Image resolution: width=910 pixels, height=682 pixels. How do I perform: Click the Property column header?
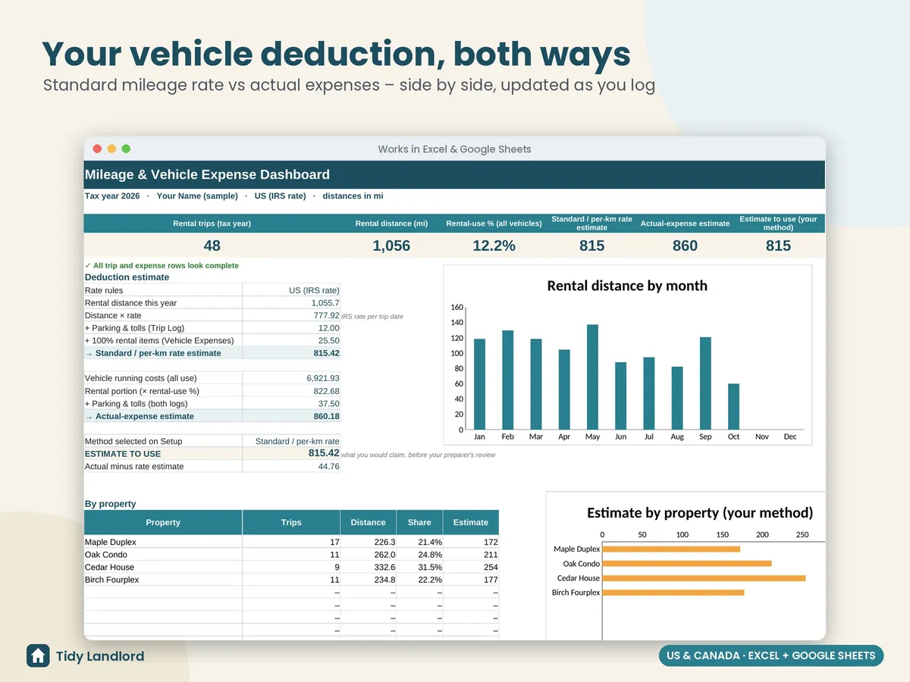[x=163, y=522]
